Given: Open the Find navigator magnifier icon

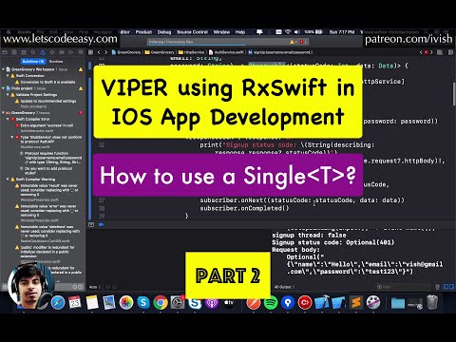Looking at the screenshot, I should (33, 52).
